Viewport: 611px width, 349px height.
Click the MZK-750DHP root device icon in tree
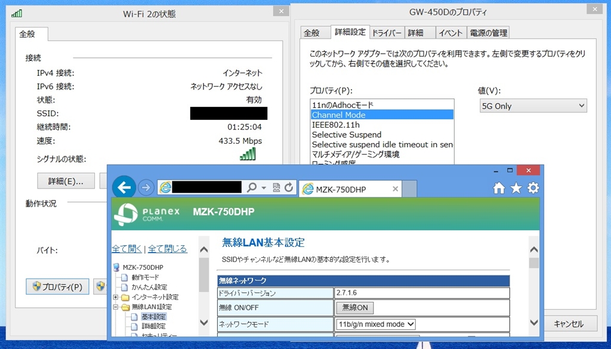click(116, 267)
